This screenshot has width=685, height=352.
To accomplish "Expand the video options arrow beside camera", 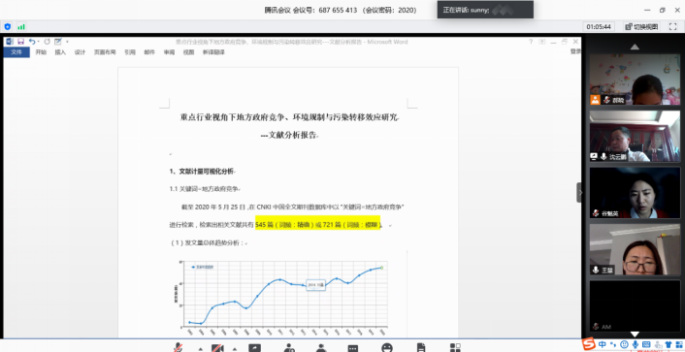I will click(235, 349).
